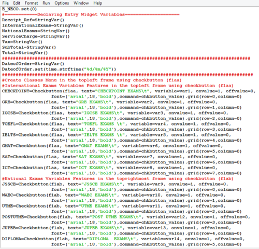Click the E_NECO.set(0) line
Screen dimensions: 259x249
[x=19, y=9]
